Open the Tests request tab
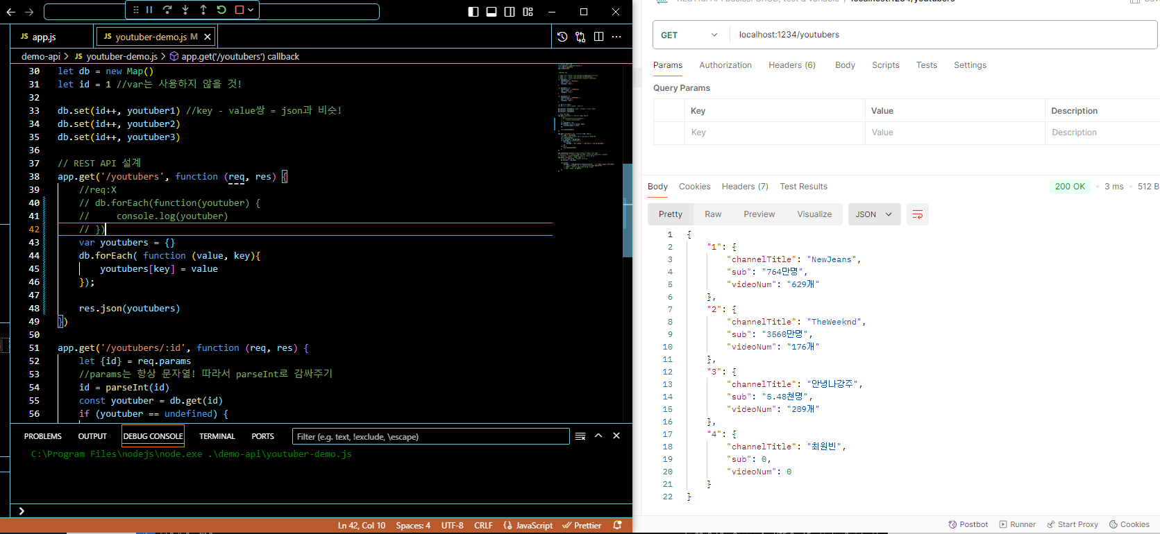The width and height of the screenshot is (1160, 534). tap(927, 65)
